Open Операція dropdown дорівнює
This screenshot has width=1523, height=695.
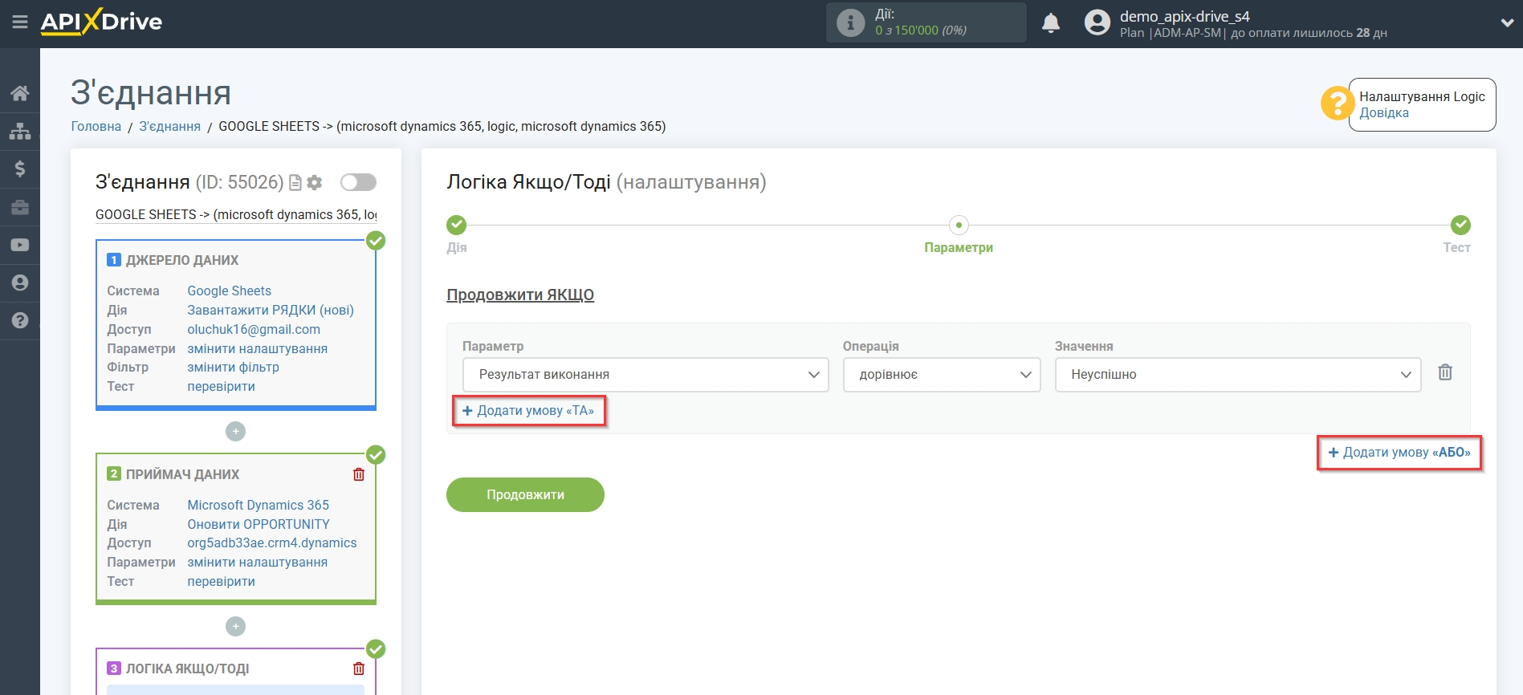pos(942,375)
